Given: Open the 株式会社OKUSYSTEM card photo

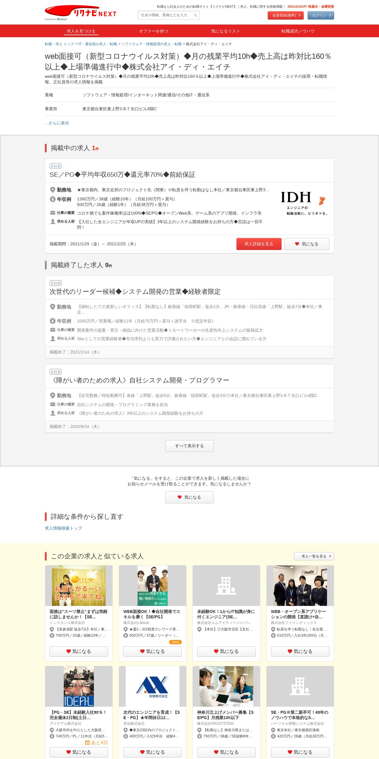Looking at the screenshot, I should 226,686.
